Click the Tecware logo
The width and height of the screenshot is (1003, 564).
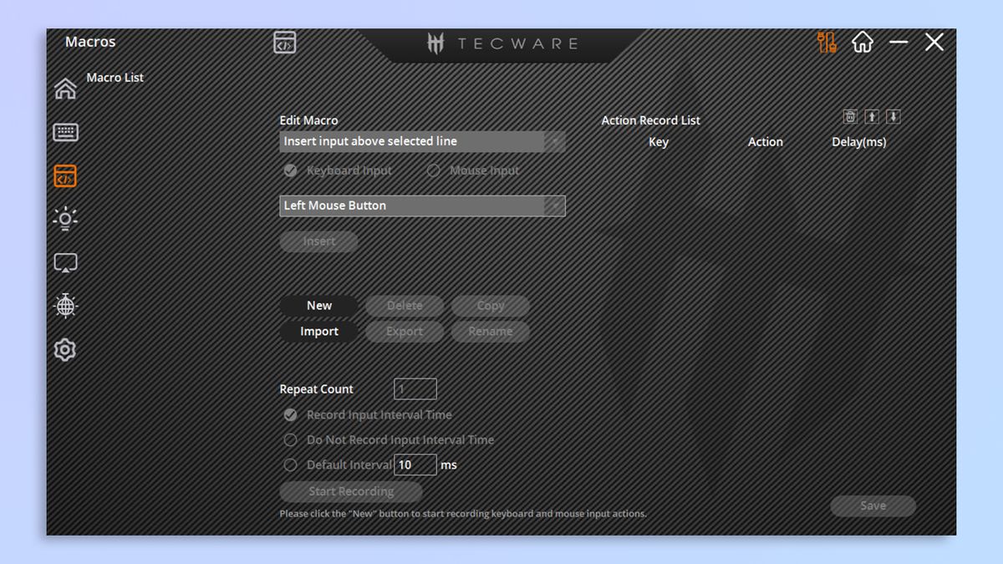pos(501,43)
